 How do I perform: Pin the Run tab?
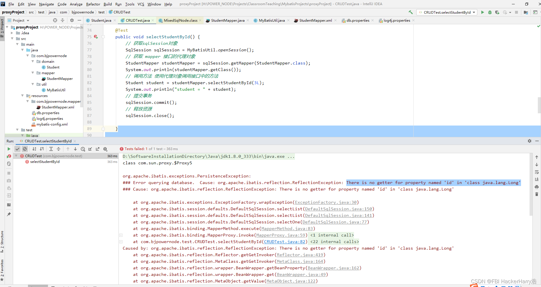pyautogui.click(x=9, y=214)
